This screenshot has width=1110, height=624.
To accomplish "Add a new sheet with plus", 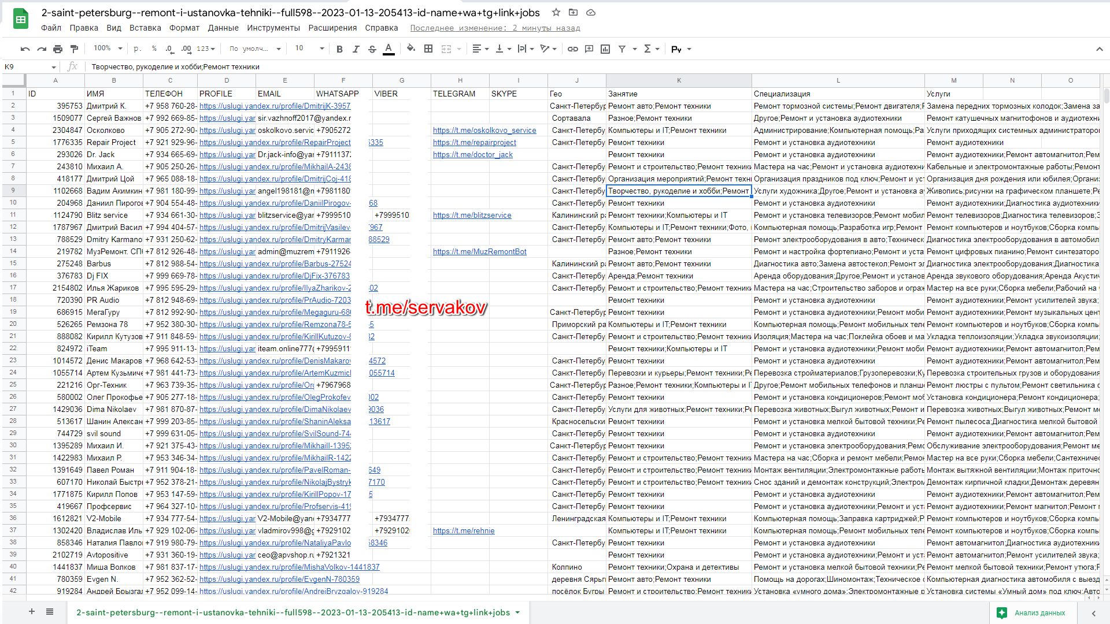I will tap(32, 612).
